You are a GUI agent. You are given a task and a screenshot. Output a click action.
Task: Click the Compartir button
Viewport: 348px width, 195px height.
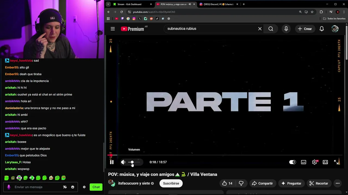click(x=262, y=183)
